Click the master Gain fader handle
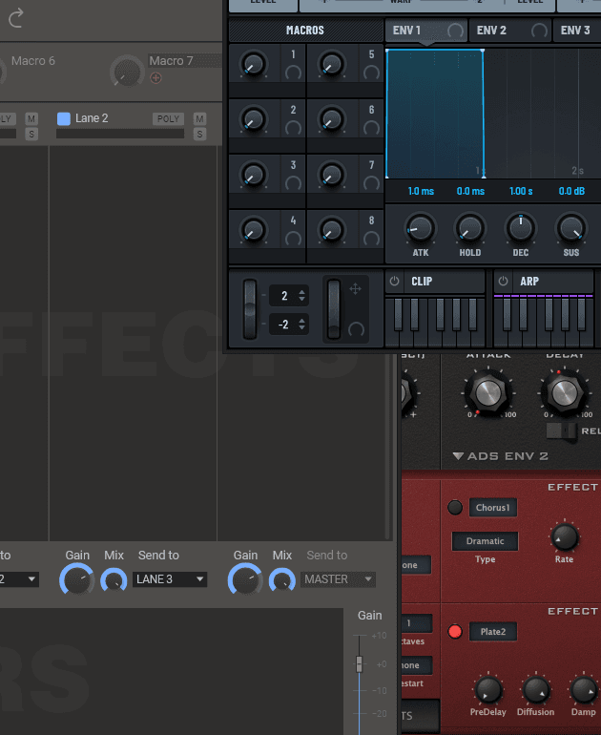 coord(360,664)
